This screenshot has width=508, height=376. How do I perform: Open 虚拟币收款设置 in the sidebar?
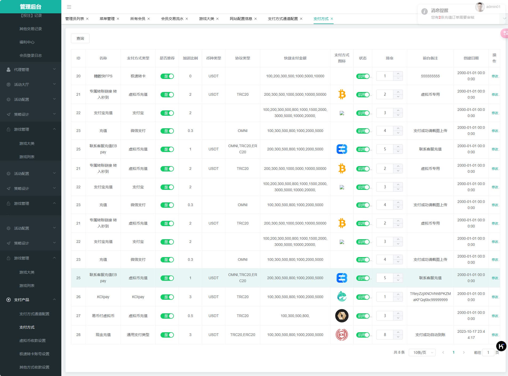click(33, 341)
